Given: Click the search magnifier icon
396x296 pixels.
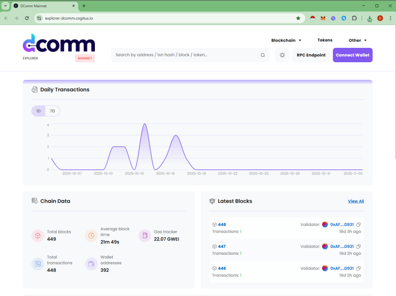Looking at the screenshot, I should click(263, 55).
